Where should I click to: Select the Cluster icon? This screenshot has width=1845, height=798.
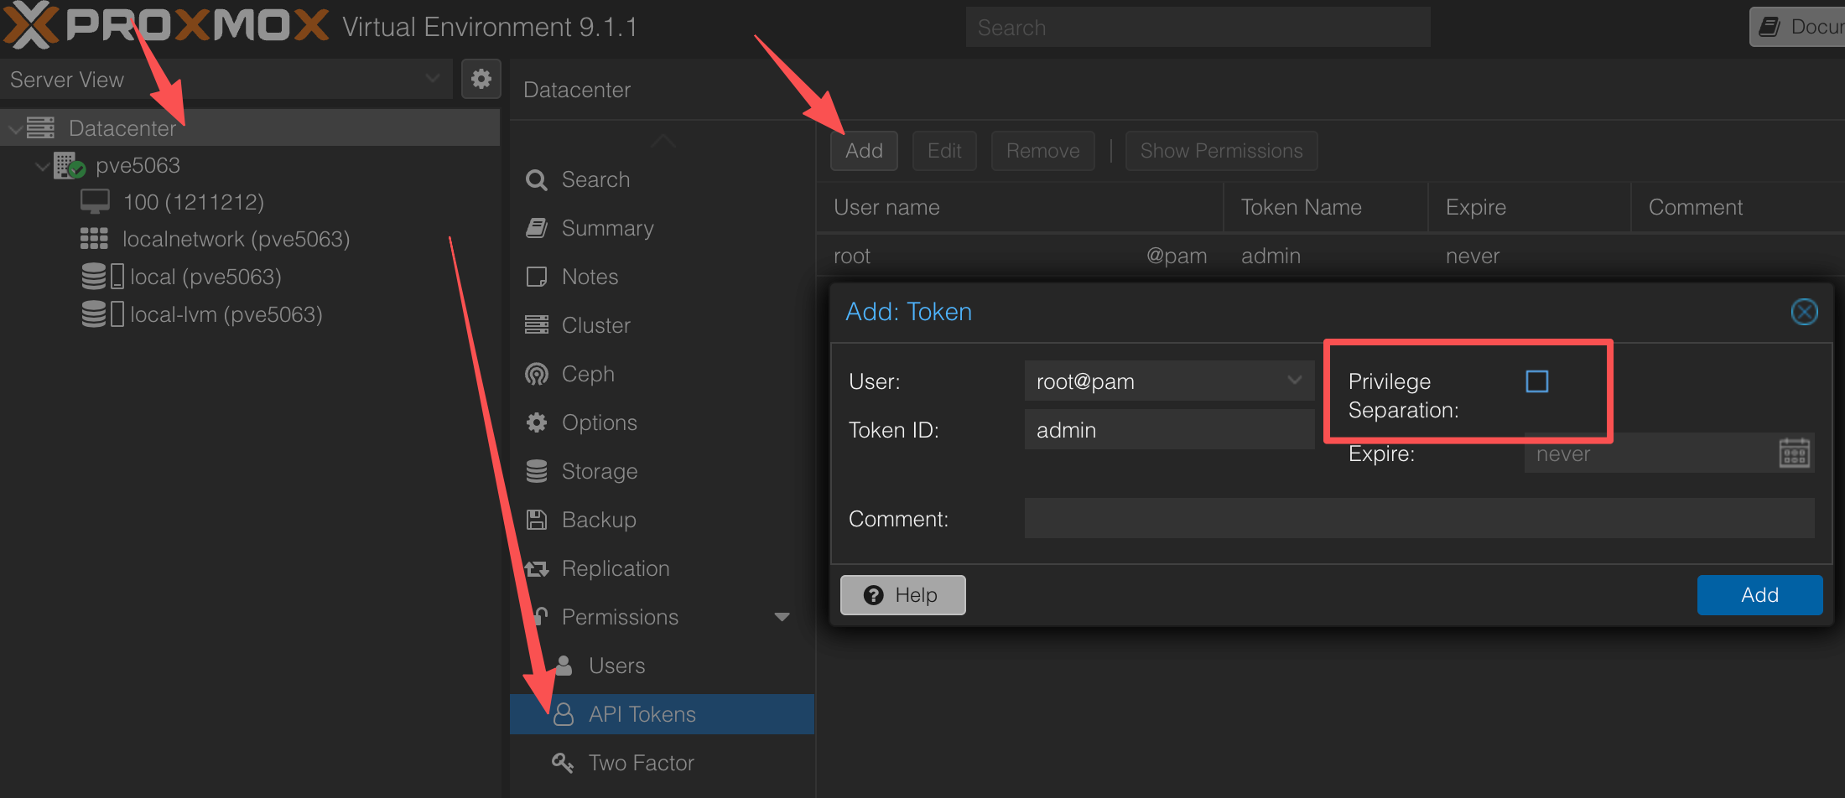coord(537,325)
